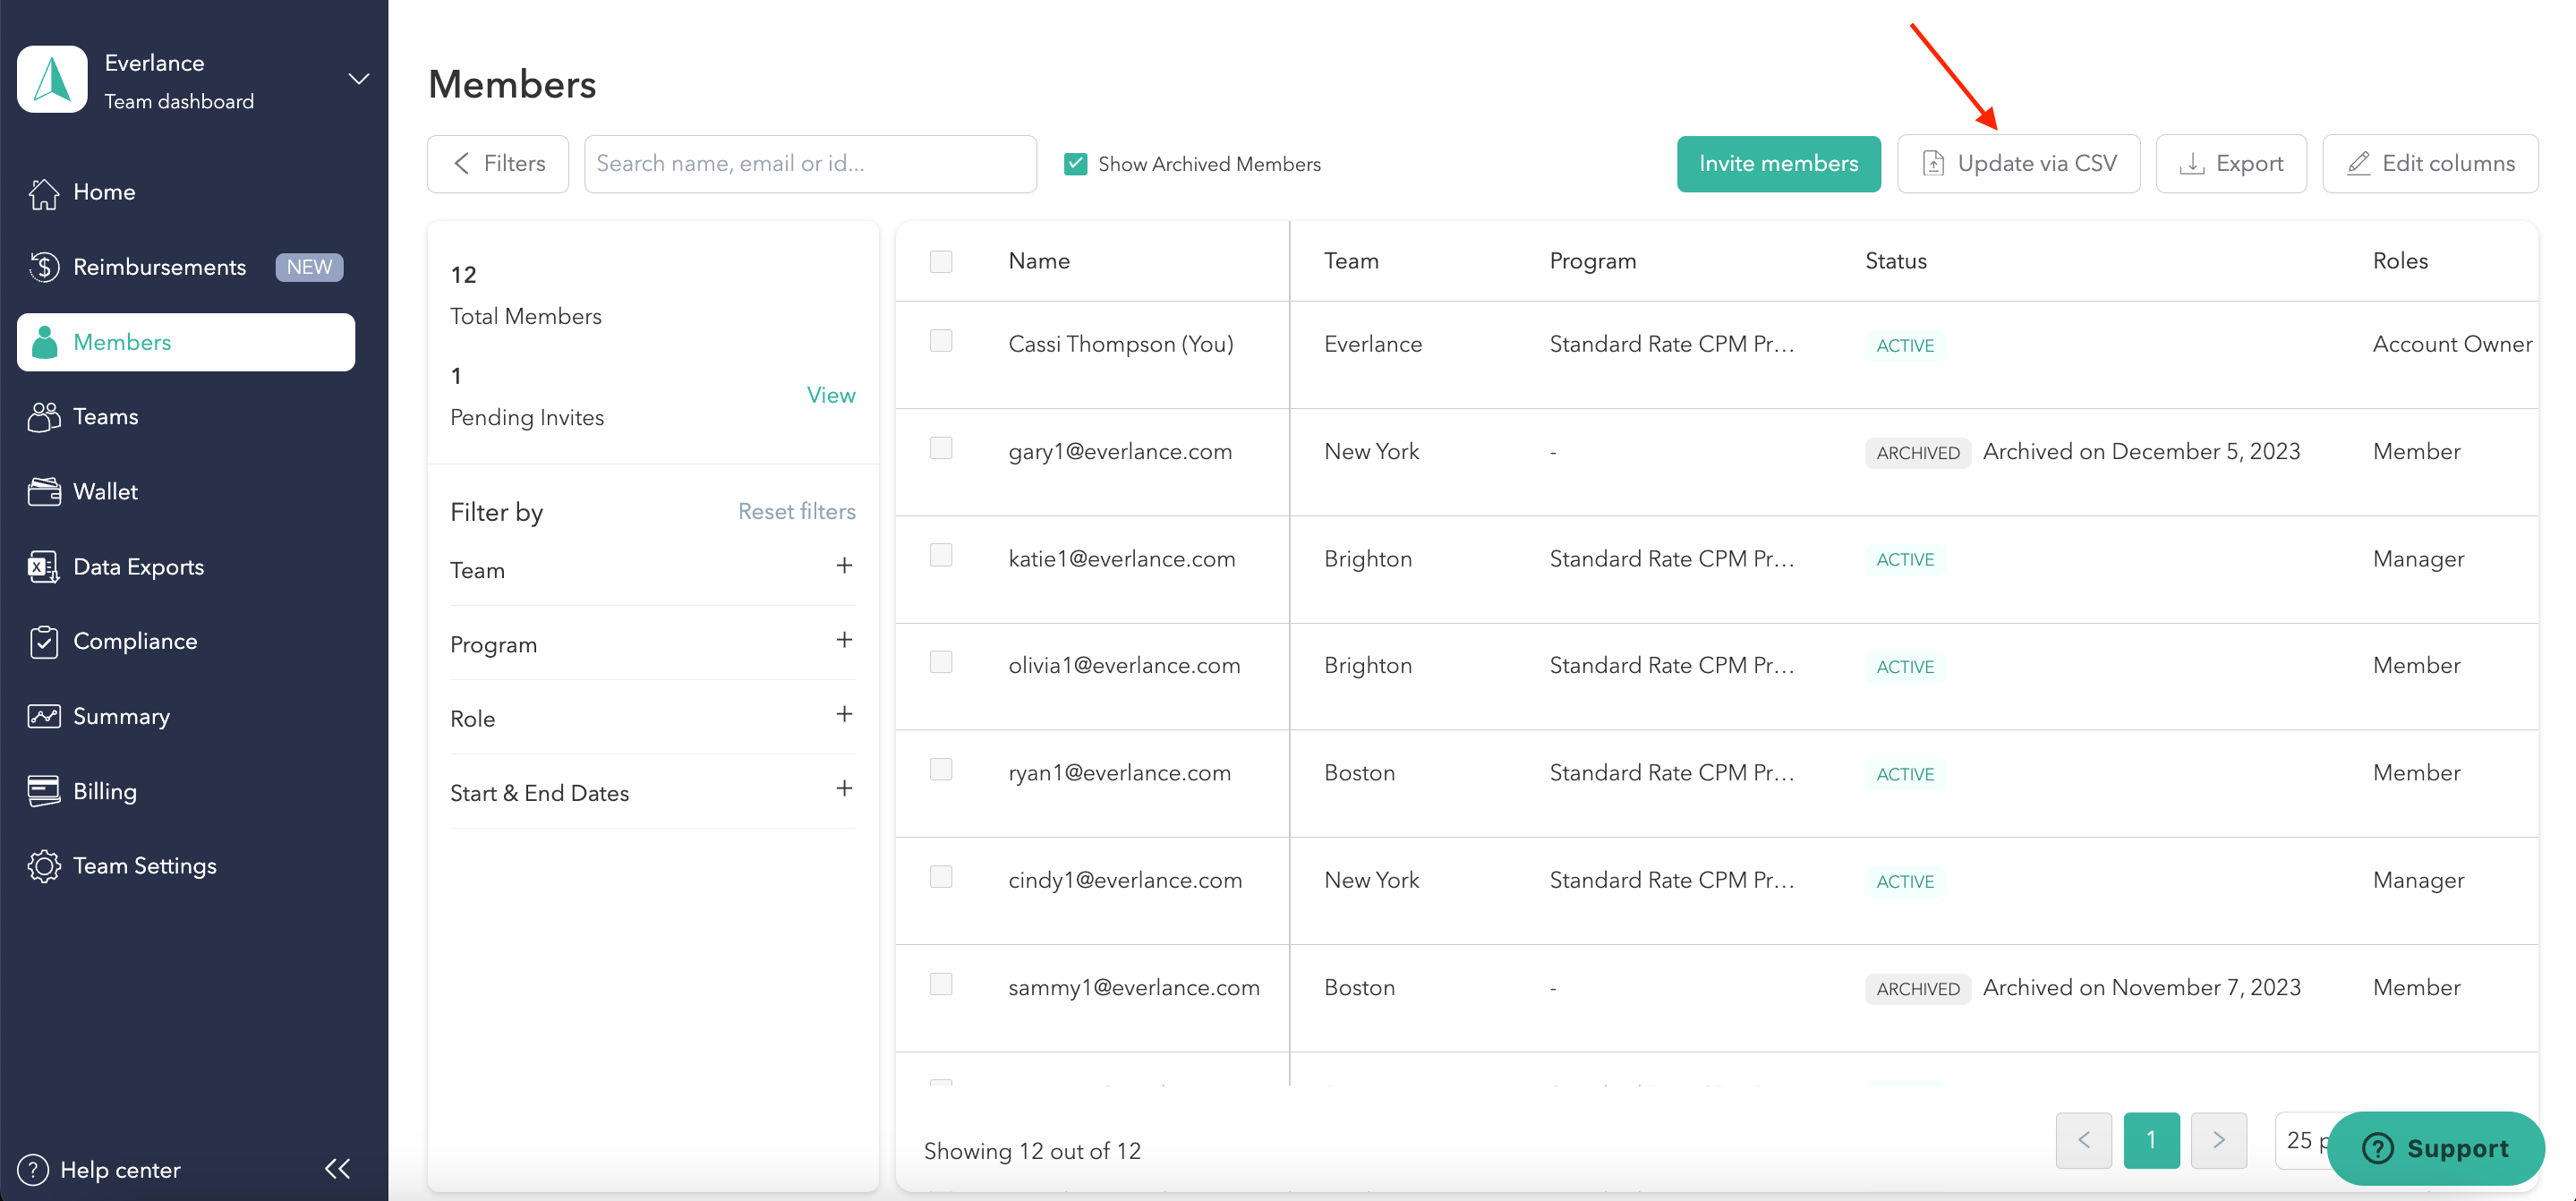Click the Everlance logo icon
2576x1201 pixels.
pyautogui.click(x=52, y=79)
